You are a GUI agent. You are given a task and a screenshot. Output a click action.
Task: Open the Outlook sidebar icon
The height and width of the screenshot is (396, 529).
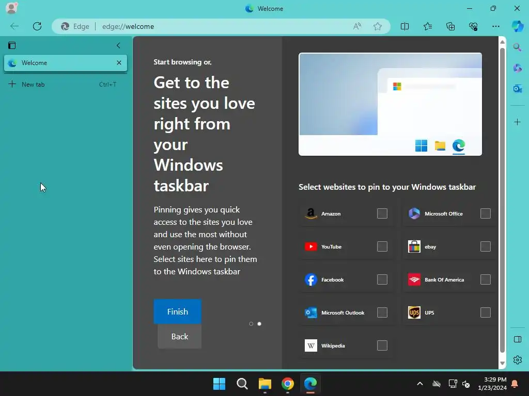(x=517, y=89)
